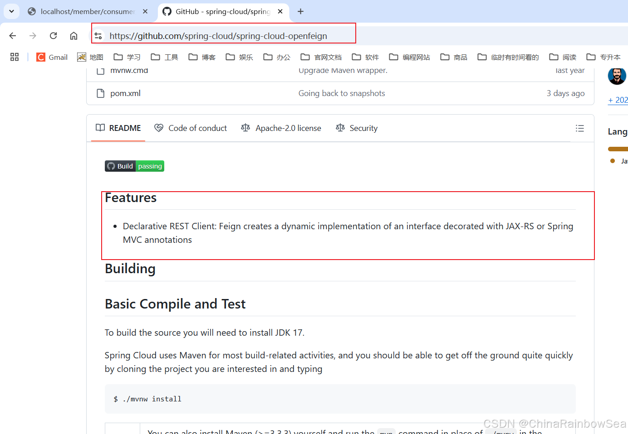
Task: Expand the 博客 bookmarks folder
Action: 202,57
